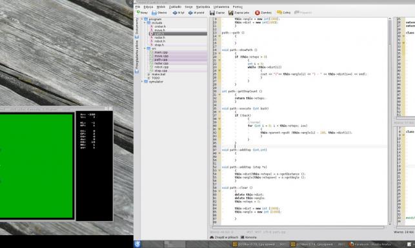Click the editor's horizontal scrollbar

click(x=298, y=227)
